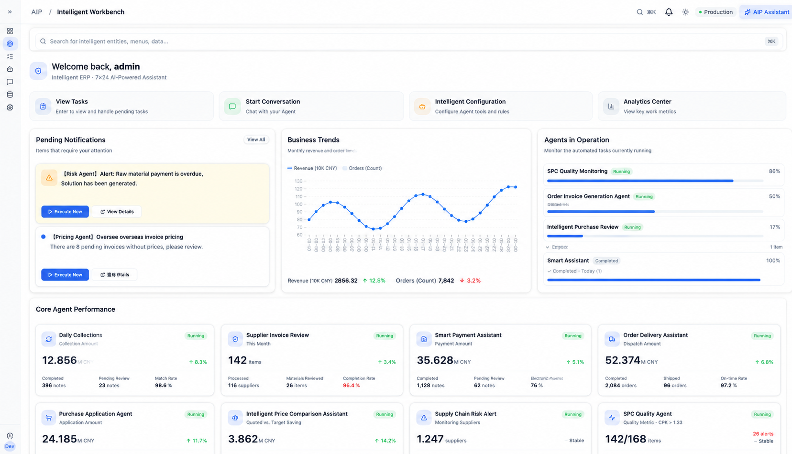Open the robot agent icon in sidebar
Screen dimensions: 792x454
[10, 69]
